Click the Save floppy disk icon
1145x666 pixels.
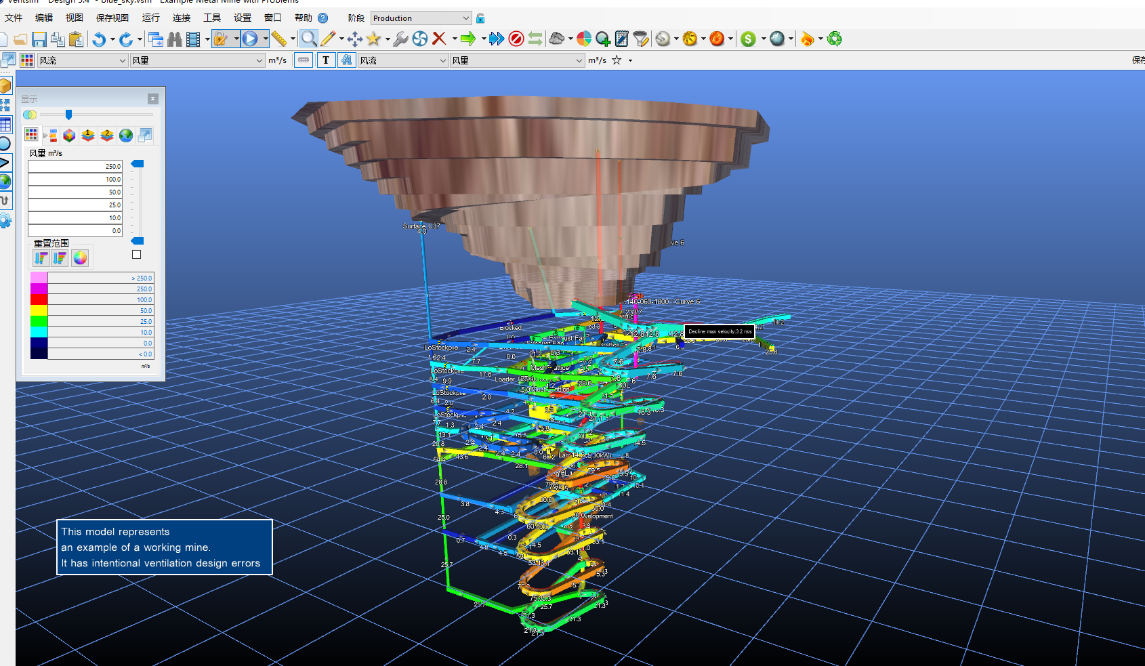pyautogui.click(x=39, y=39)
